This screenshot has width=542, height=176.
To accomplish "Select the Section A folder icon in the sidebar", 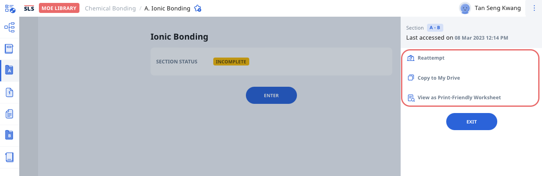I will click(x=9, y=70).
